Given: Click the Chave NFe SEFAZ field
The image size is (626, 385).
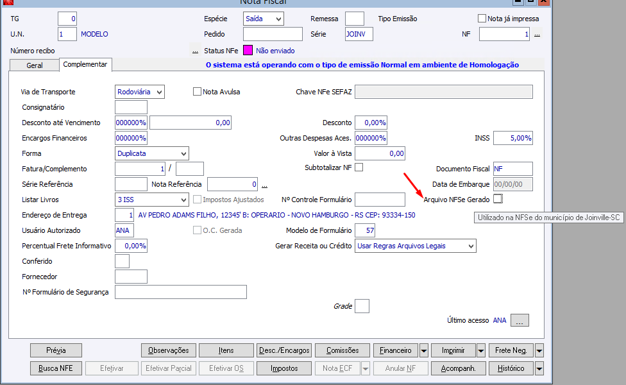Looking at the screenshot, I should [x=444, y=92].
